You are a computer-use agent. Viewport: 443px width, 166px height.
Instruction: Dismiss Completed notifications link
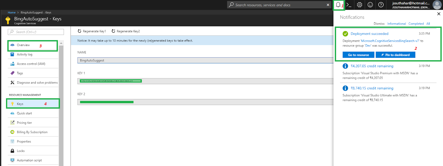(416, 24)
